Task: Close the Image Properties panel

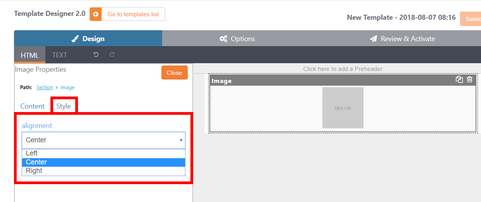Action: tap(175, 73)
